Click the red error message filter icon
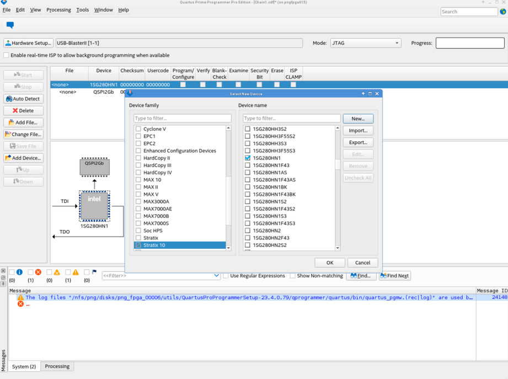This screenshot has height=379, width=508. pyautogui.click(x=38, y=272)
